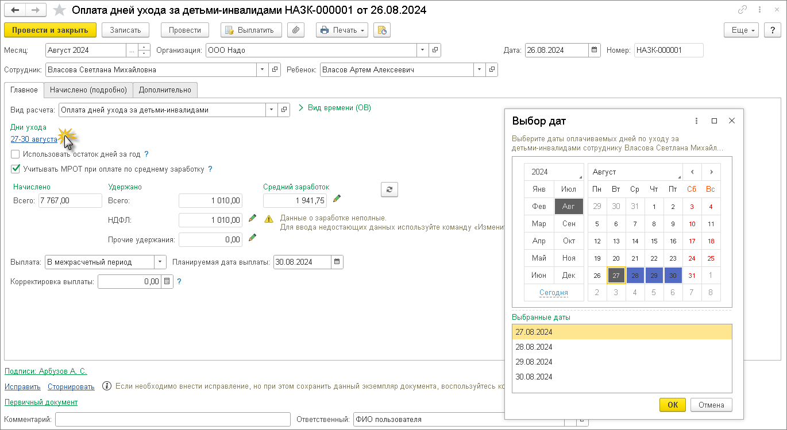Decrease Месяц with the down stepper
This screenshot has height=430, width=787.
(x=145, y=53)
